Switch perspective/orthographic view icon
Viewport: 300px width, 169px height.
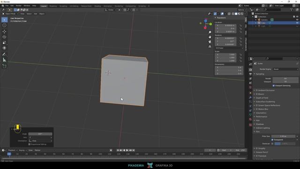coord(210,46)
